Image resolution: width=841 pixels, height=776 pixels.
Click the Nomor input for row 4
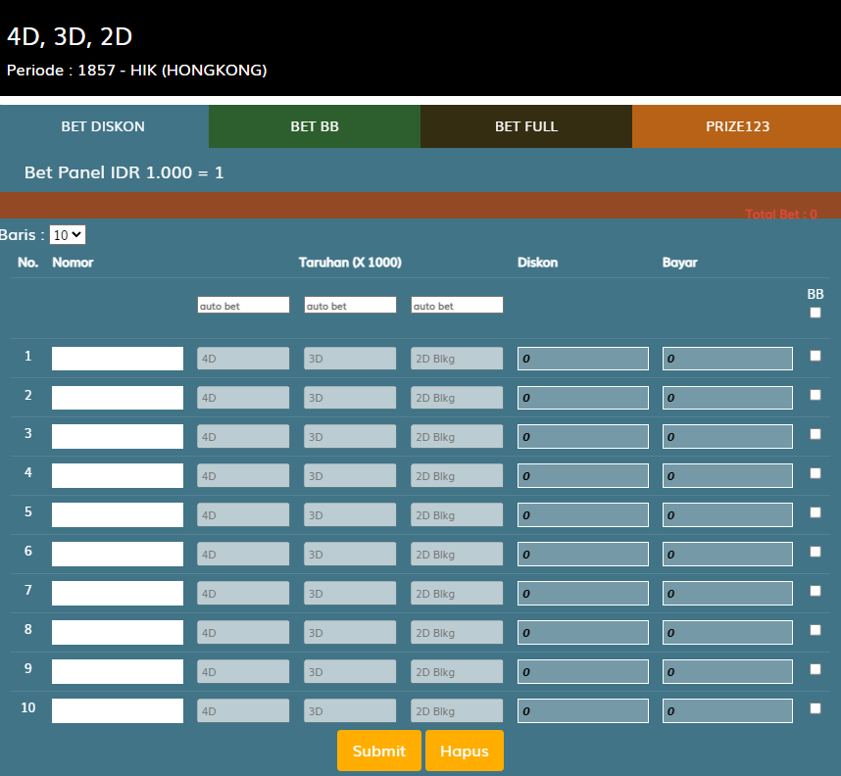(118, 476)
